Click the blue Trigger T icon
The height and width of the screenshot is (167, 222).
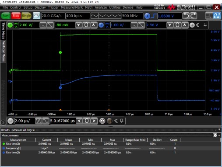click(147, 16)
